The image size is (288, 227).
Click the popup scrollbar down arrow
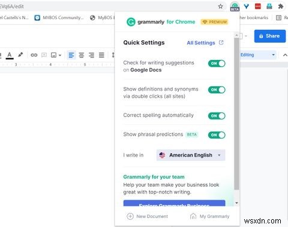click(236, 203)
